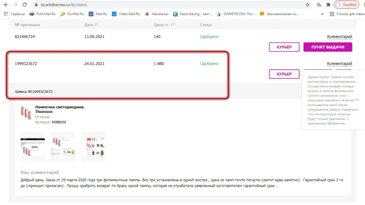Open the browser extensions puzzle icon
Image resolution: width=365 pixels, height=205 pixels.
[328, 4]
